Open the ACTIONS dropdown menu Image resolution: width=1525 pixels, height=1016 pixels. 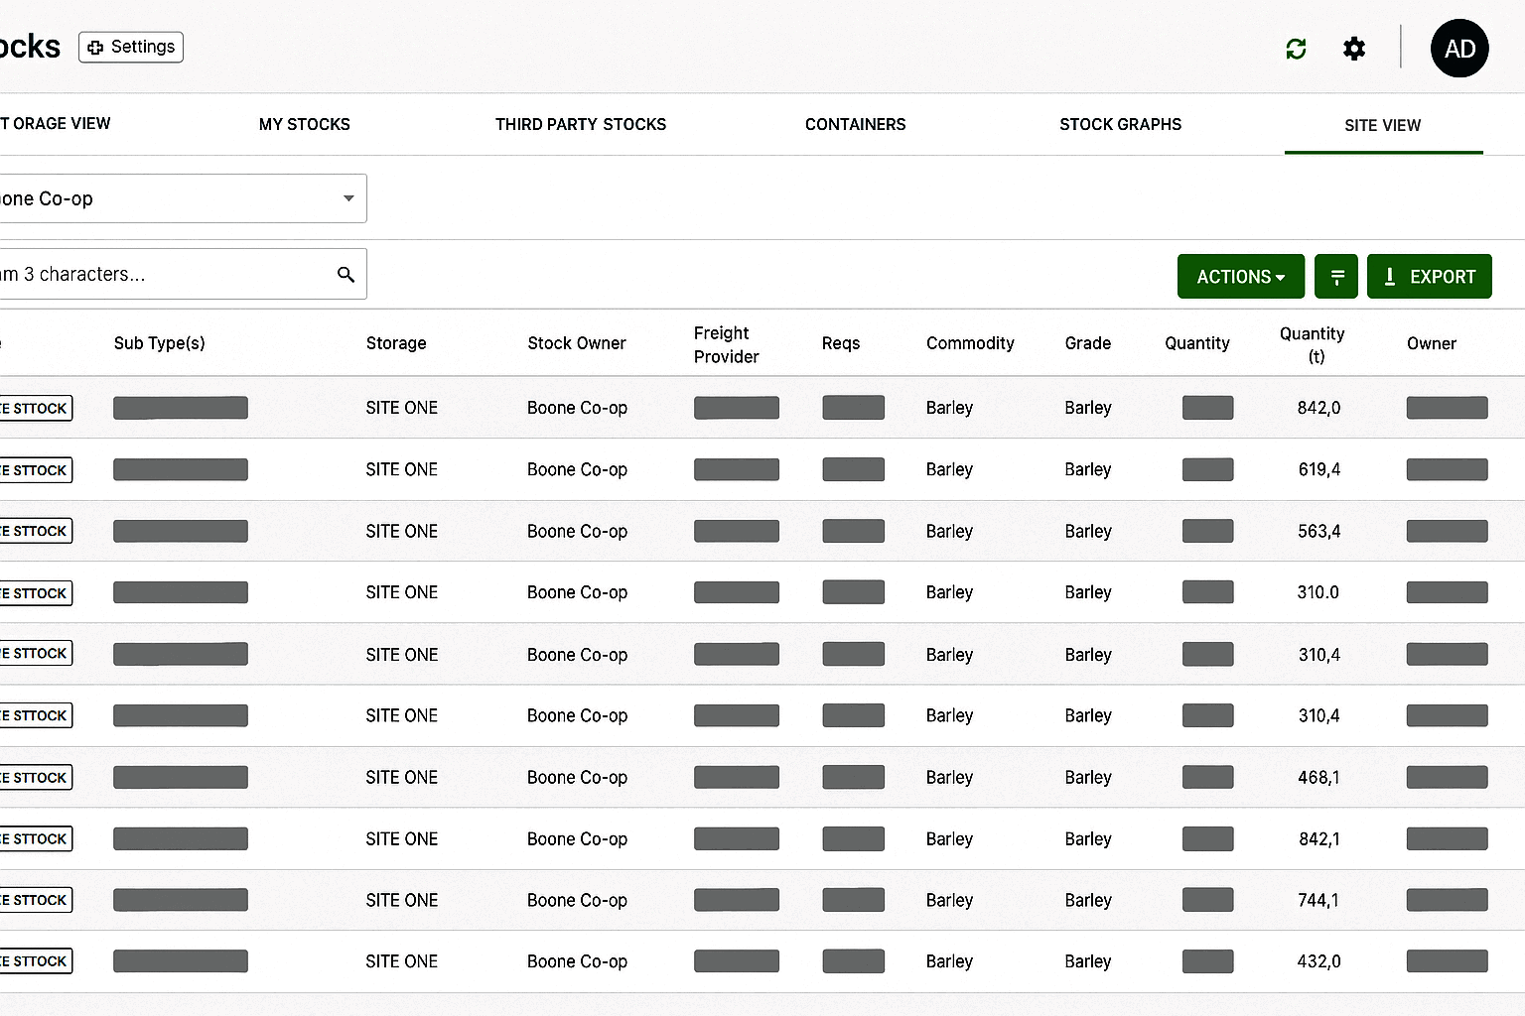point(1240,277)
